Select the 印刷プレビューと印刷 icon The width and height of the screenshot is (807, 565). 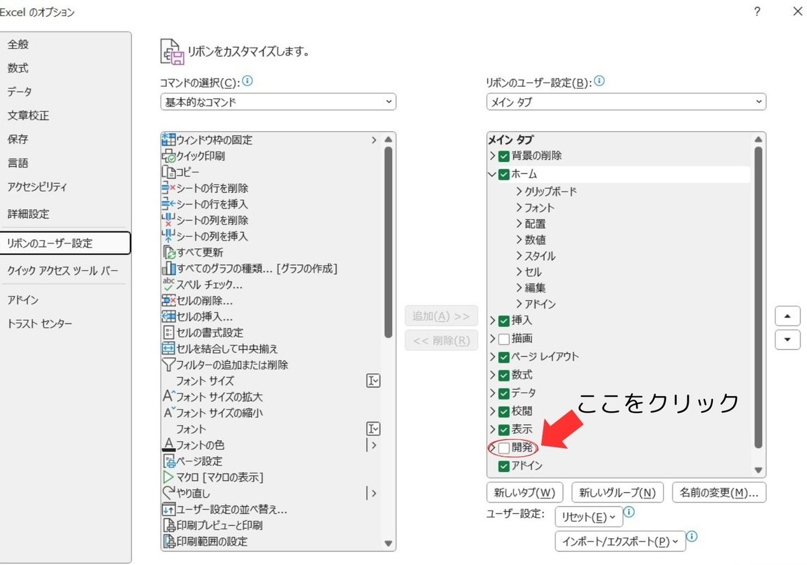click(x=169, y=525)
